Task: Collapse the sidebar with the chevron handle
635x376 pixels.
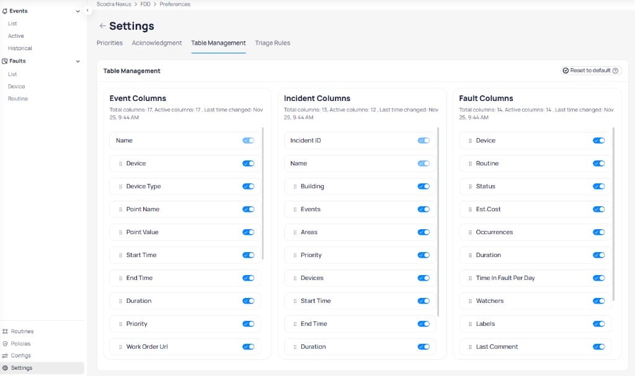Action: pyautogui.click(x=87, y=11)
